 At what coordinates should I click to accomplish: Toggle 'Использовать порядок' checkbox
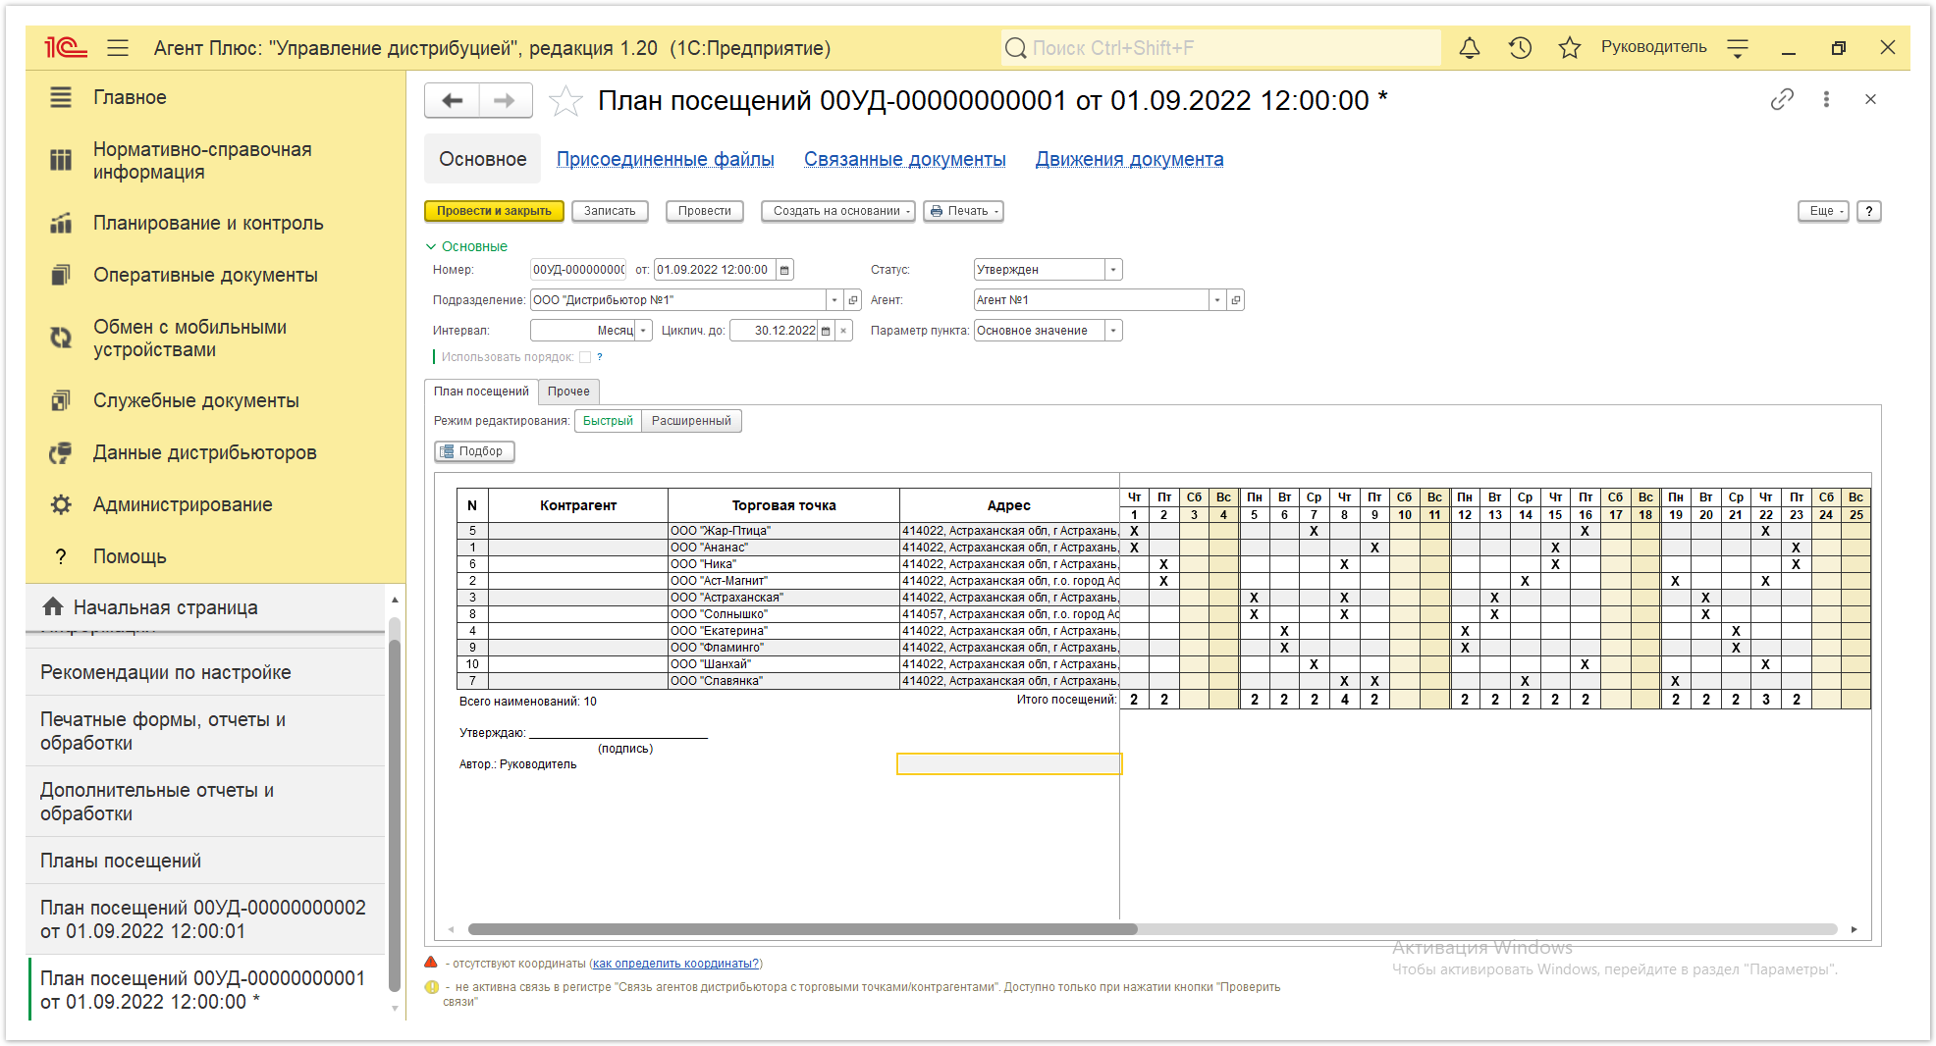[585, 357]
